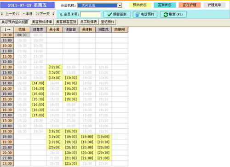Click the gray selected 09:30 cell under 范娟

pos(22,35)
